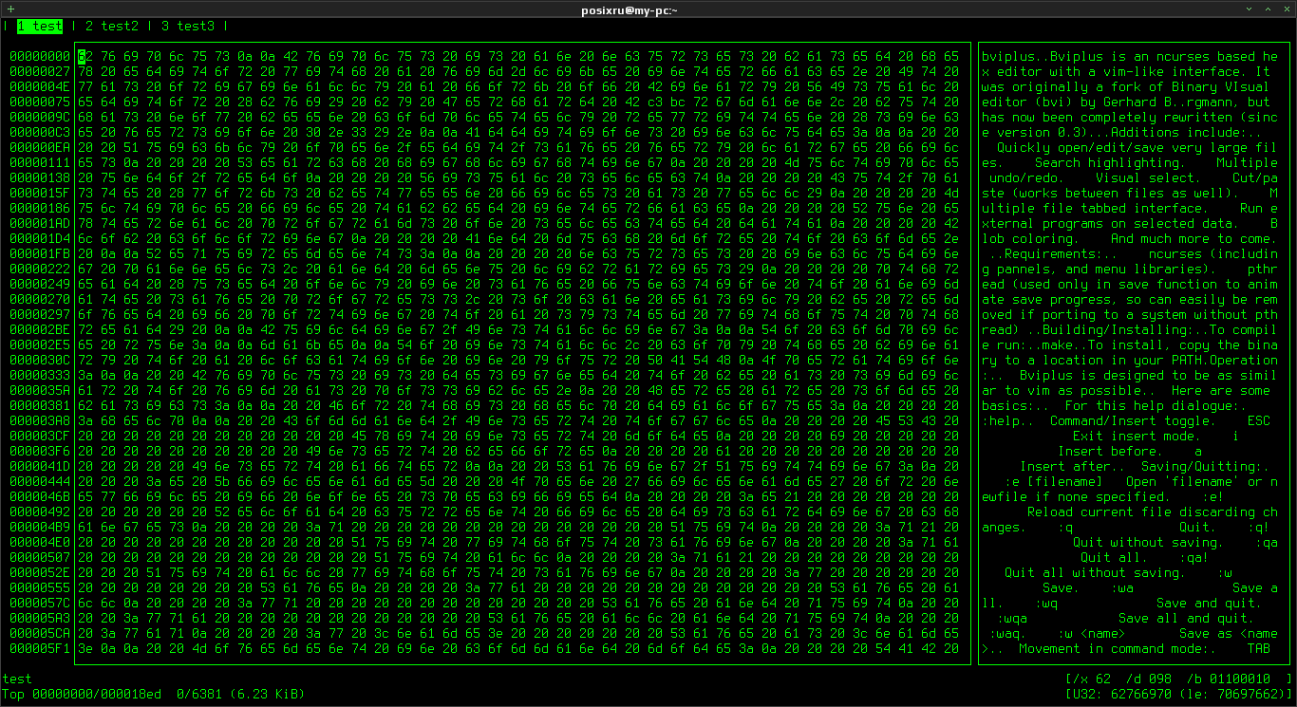The width and height of the screenshot is (1297, 707).
Task: Click offset label 000001FB
Action: [x=40, y=253]
